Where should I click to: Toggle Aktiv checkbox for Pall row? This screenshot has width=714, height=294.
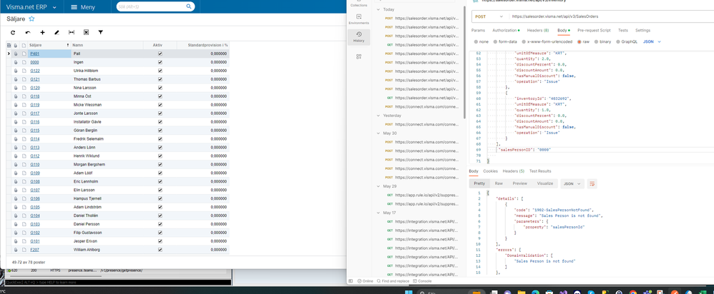coord(160,54)
